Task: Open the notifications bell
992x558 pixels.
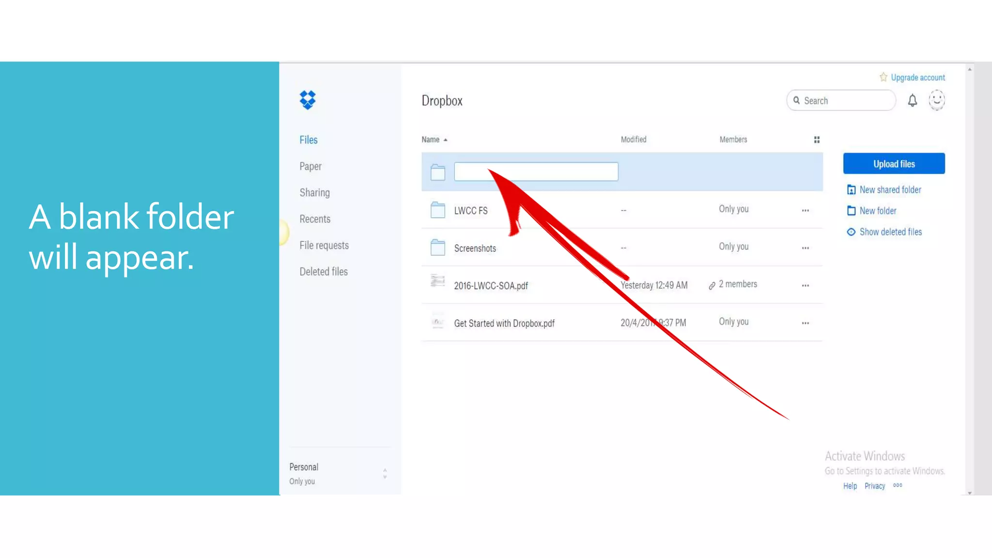Action: tap(912, 100)
